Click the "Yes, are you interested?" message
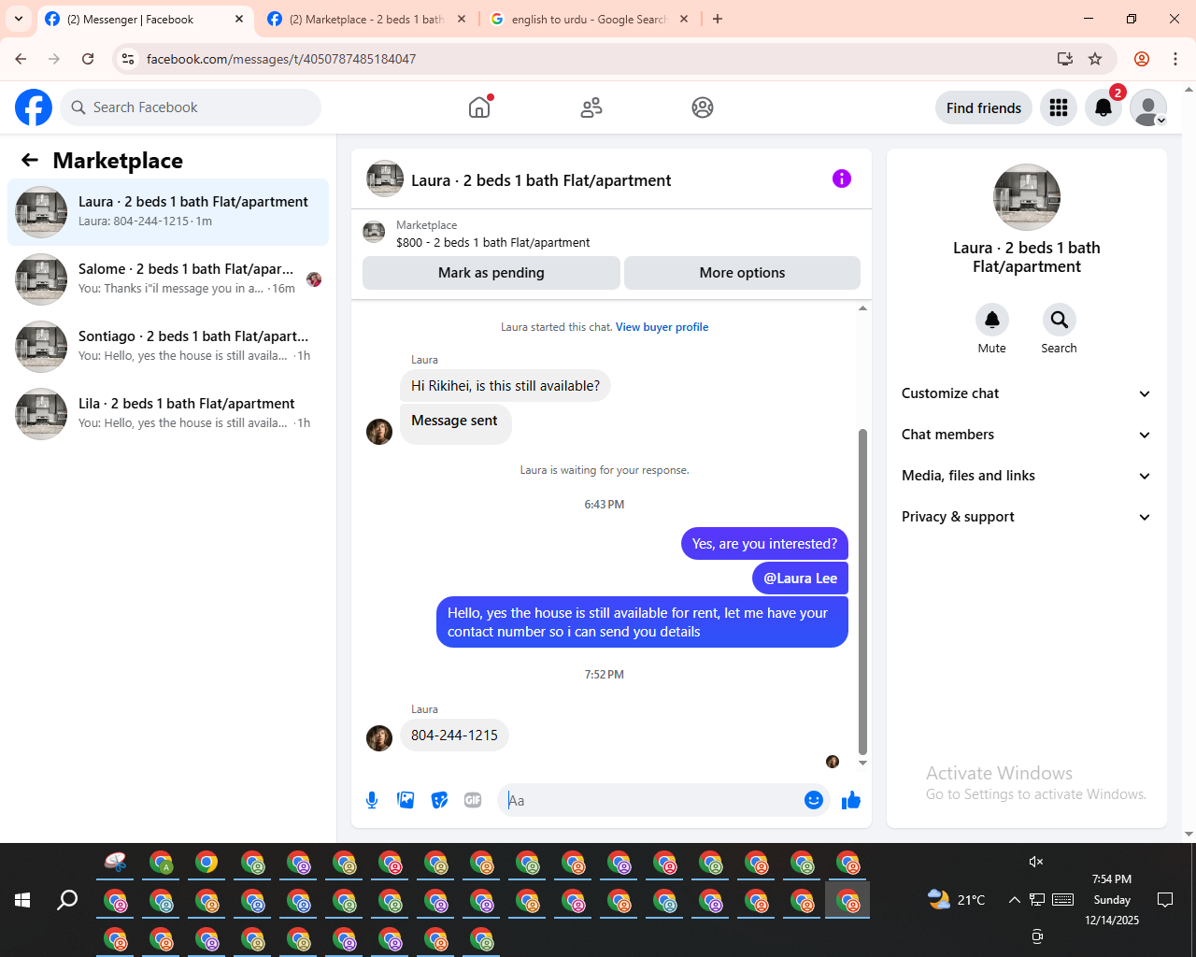Screen dimensions: 1196x957 [x=764, y=544]
